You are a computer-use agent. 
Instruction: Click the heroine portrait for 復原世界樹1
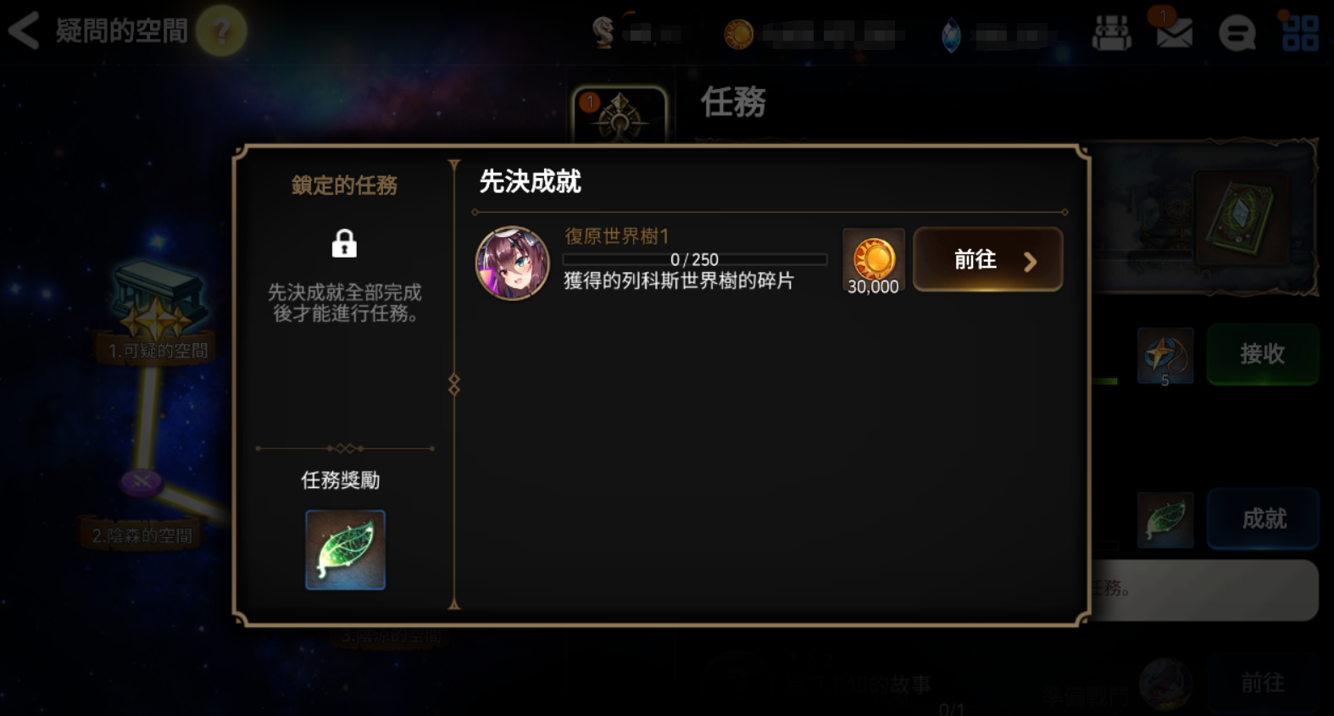[x=512, y=263]
